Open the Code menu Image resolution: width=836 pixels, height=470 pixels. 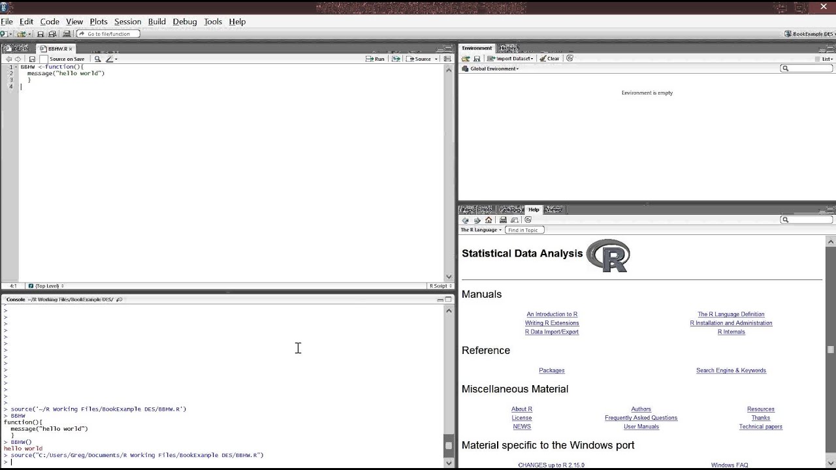click(50, 22)
